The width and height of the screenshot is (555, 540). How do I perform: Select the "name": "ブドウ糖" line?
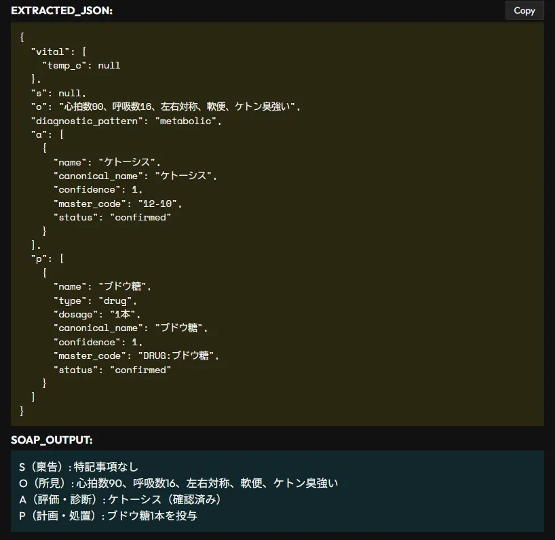[102, 287]
